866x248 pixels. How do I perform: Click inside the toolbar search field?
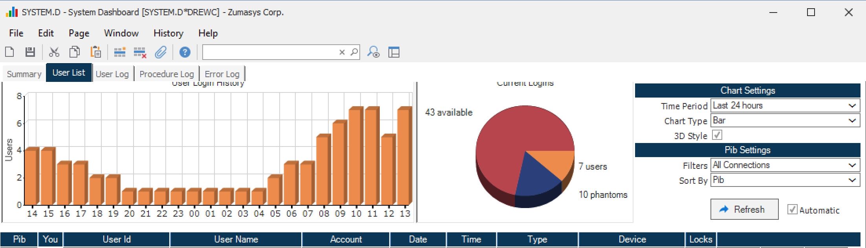point(269,52)
